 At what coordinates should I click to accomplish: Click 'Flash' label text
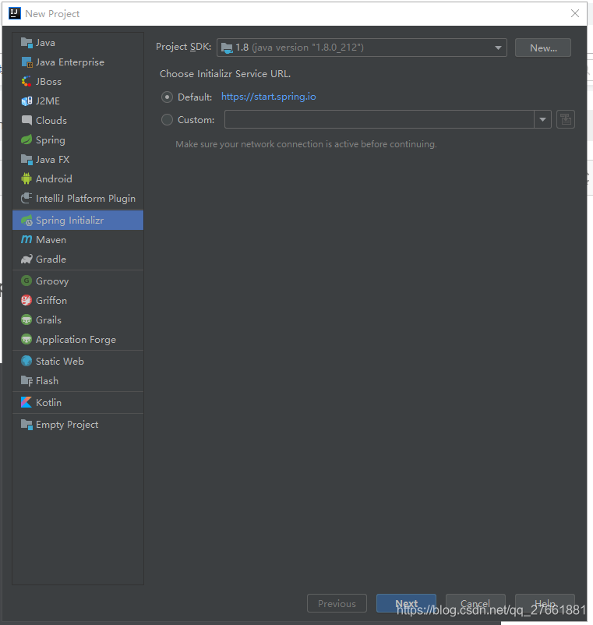tap(47, 380)
